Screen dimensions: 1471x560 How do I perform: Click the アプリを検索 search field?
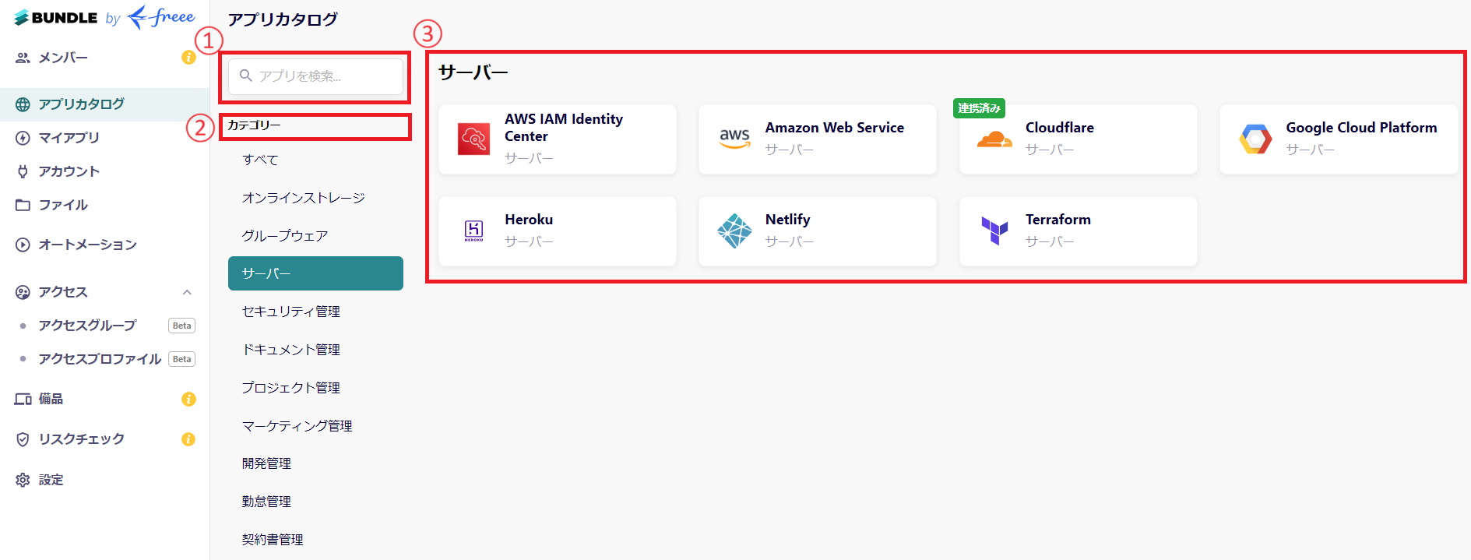coord(315,76)
